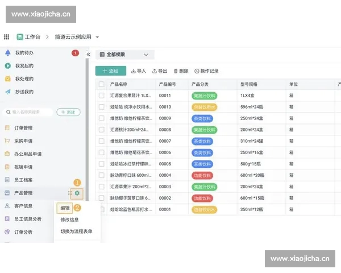341x273 pixels.
Task: Click the 报销申请 clipboard icon
Action: coord(7,167)
